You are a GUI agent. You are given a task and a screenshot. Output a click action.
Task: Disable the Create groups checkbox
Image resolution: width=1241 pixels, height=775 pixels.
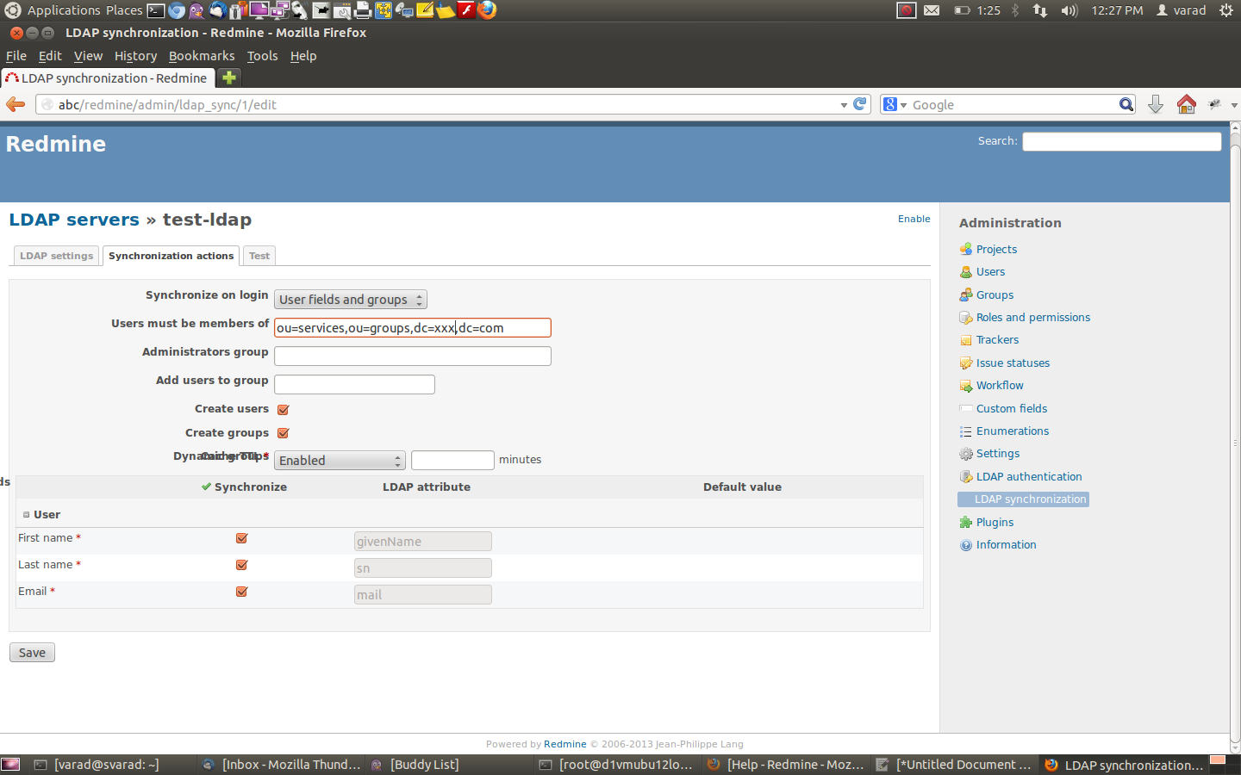pos(283,432)
